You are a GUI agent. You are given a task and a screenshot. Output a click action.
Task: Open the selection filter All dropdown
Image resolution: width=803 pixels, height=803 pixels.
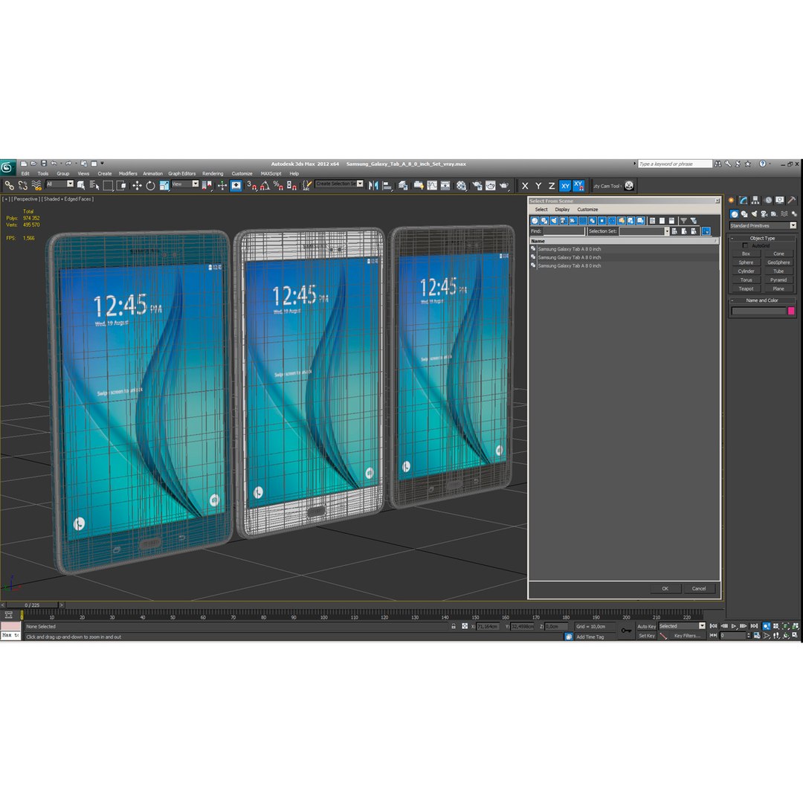coord(60,184)
